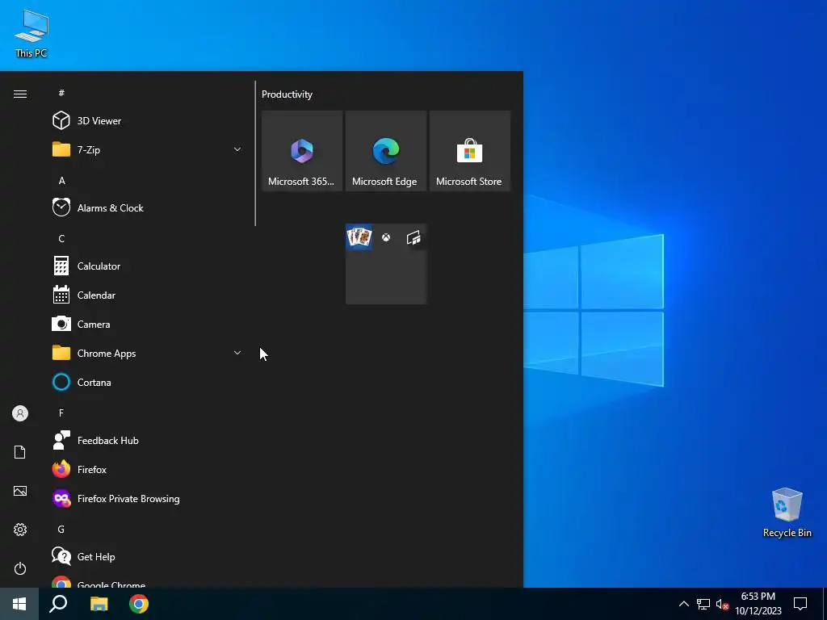Screen dimensions: 827x620
Task: Jump to letter index via the # header
Action: click(61, 93)
